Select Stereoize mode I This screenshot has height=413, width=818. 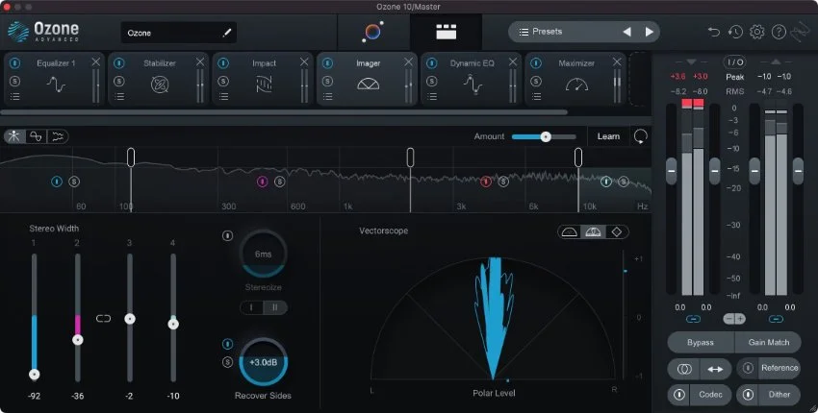tap(251, 307)
